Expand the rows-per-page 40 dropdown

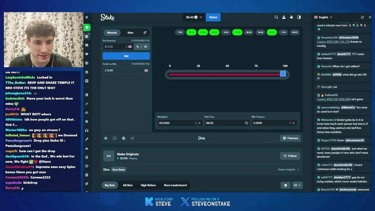[x=297, y=185]
